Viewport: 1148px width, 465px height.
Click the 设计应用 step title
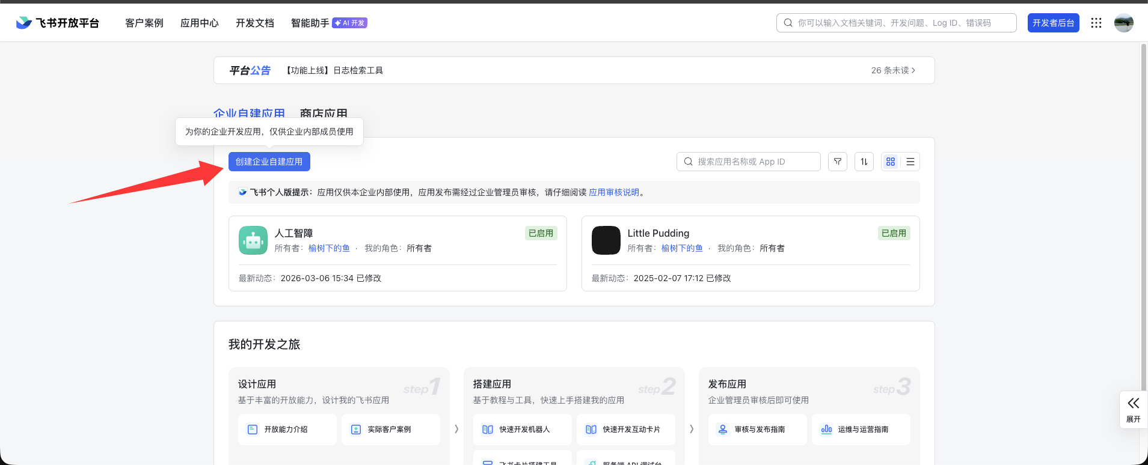(257, 384)
